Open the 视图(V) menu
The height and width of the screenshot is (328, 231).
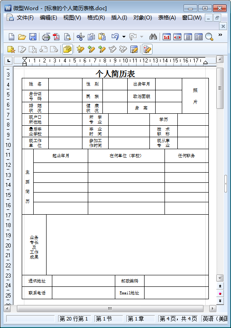(72, 18)
